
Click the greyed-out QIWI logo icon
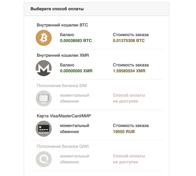click(x=43, y=159)
